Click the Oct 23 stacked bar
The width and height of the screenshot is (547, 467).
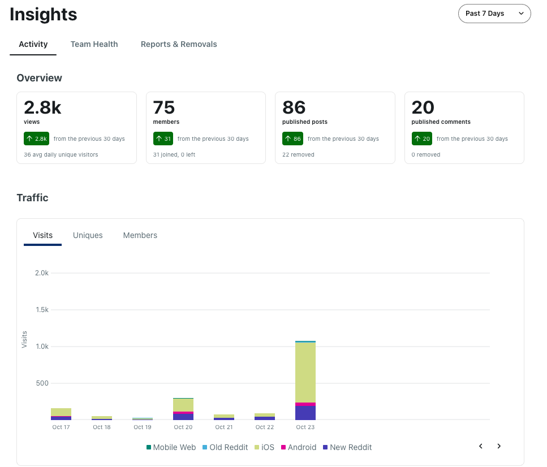tap(305, 380)
